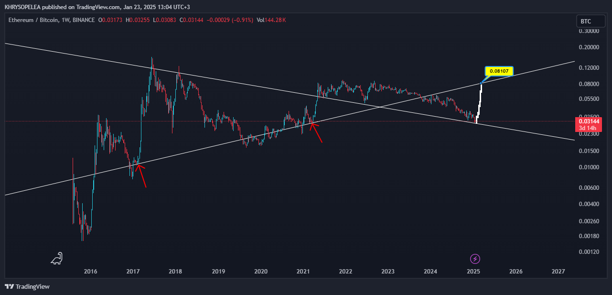Click the TradingView logo at bottom left
Image resolution: width=612 pixels, height=295 pixels.
coord(27,286)
